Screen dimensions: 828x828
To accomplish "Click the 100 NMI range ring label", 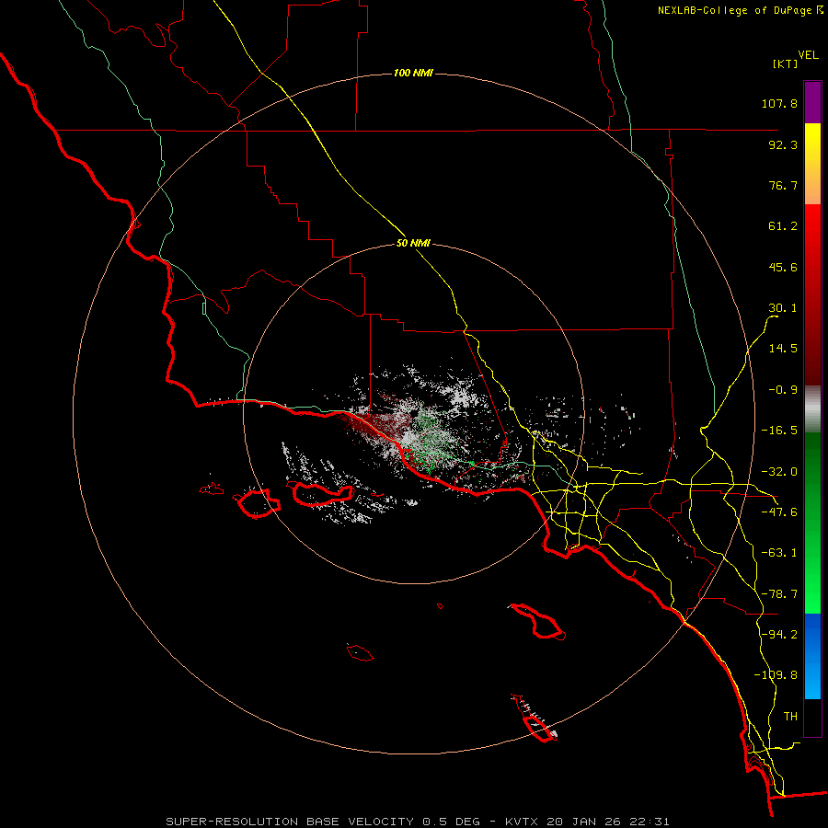I will (413, 73).
